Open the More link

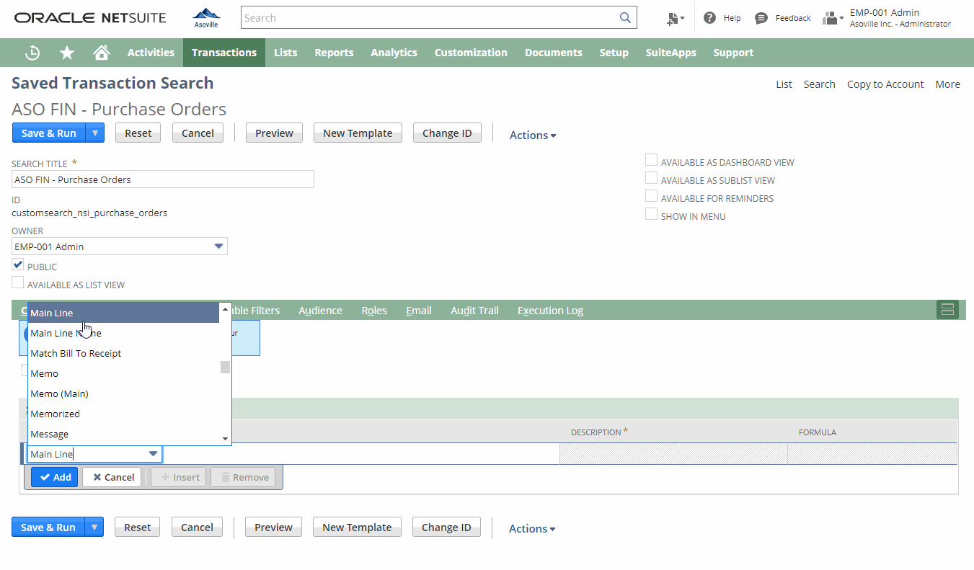tap(947, 84)
